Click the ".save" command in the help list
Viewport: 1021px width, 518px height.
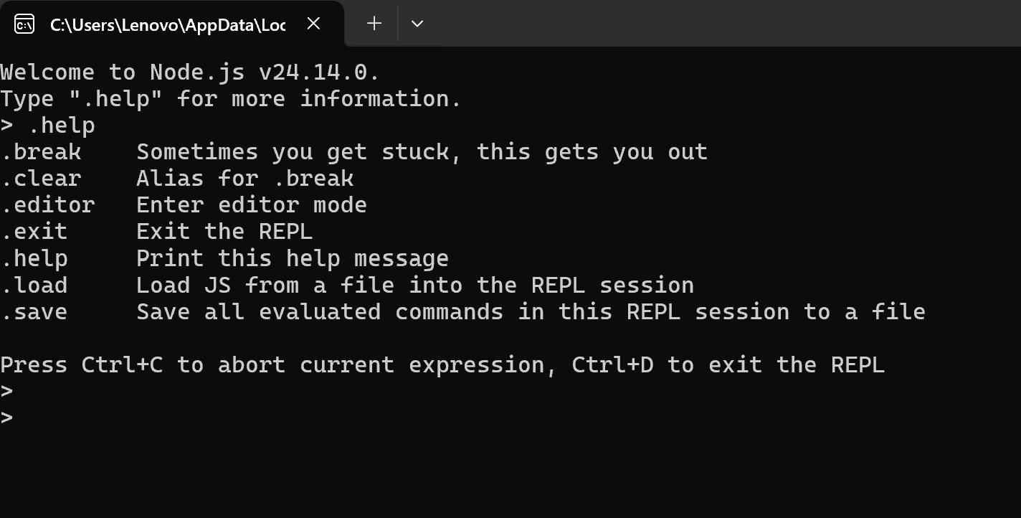(x=34, y=312)
